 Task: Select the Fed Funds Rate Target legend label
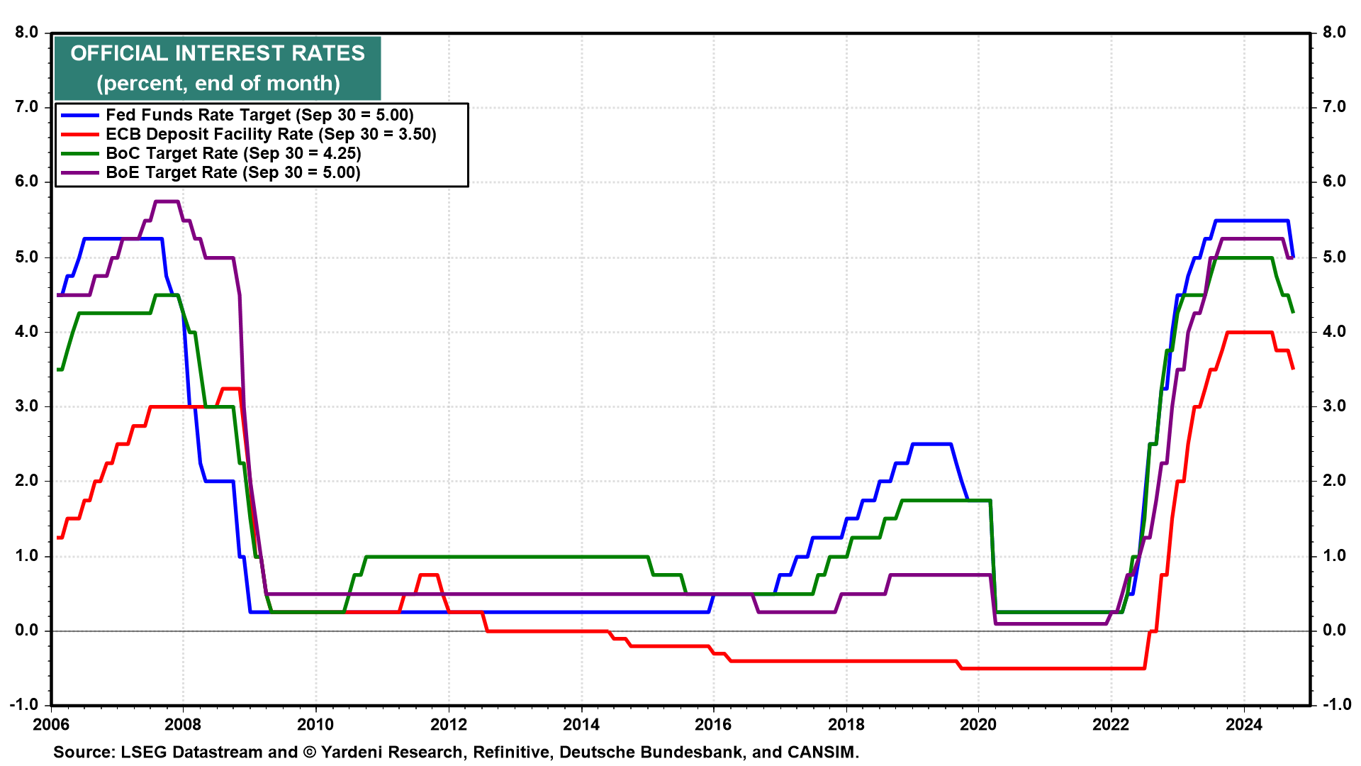(x=259, y=115)
